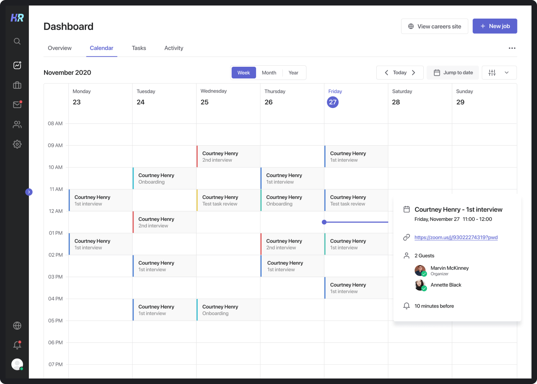537x384 pixels.
Task: Open Wednesday 9 AM 2nd interview event
Action: tap(228, 157)
